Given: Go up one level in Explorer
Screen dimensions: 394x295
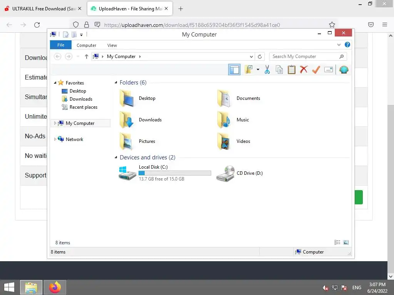Looking at the screenshot, I should point(87,56).
